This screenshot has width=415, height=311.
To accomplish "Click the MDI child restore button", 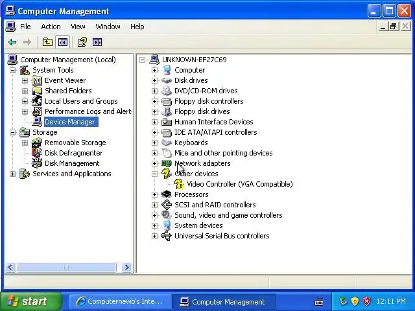I will click(394, 27).
